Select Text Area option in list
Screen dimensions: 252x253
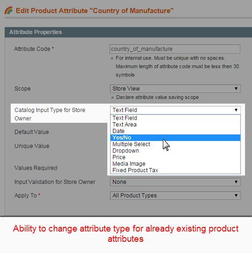[x=175, y=125]
